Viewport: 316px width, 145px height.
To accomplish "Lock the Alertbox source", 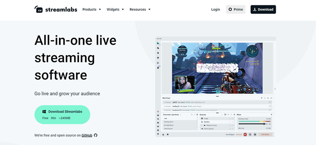I will (230, 122).
